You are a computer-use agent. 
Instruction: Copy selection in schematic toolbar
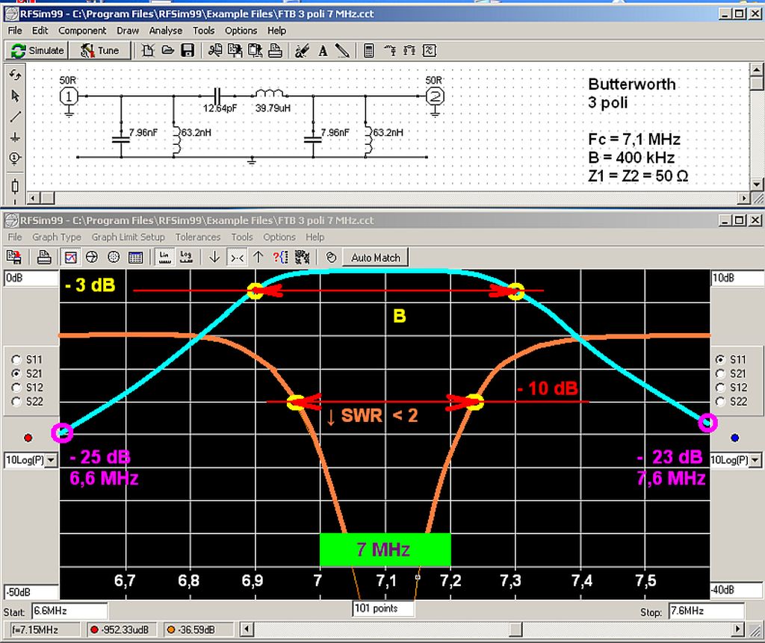[x=235, y=50]
